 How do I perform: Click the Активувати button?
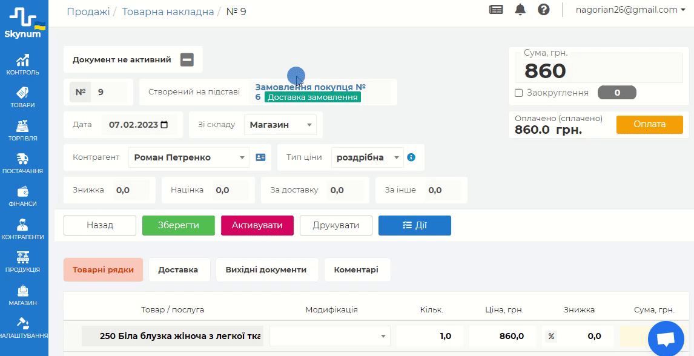(257, 226)
